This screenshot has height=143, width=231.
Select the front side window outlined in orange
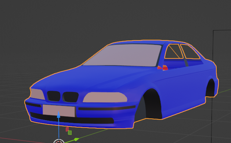(174, 51)
